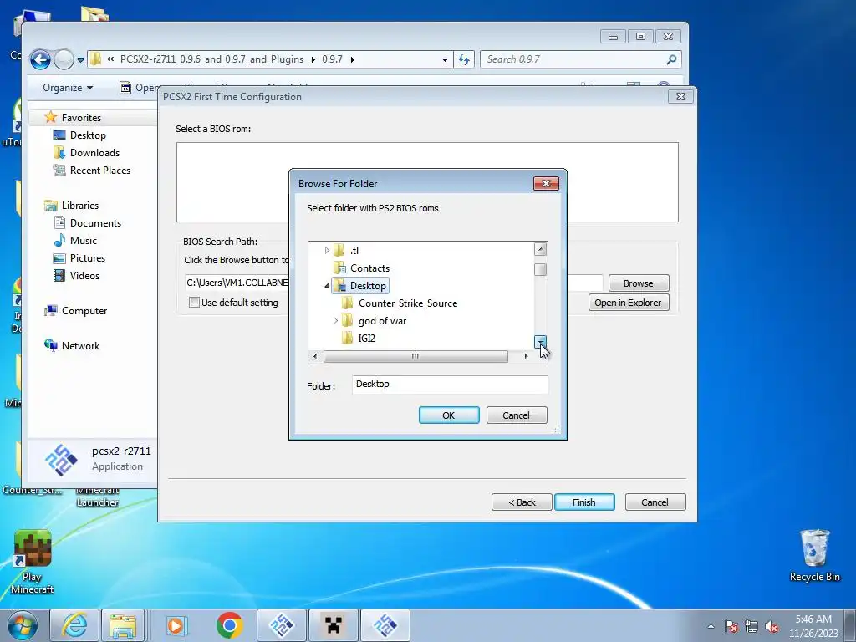The image size is (856, 642).
Task: Click Explorer back navigation arrow
Action: [40, 59]
